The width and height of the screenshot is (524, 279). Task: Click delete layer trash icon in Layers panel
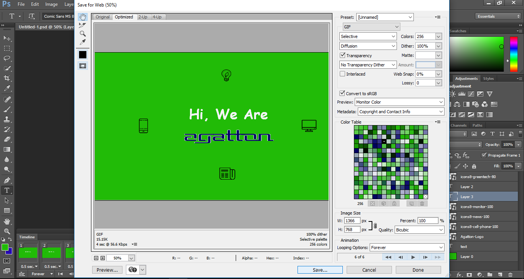(510, 275)
